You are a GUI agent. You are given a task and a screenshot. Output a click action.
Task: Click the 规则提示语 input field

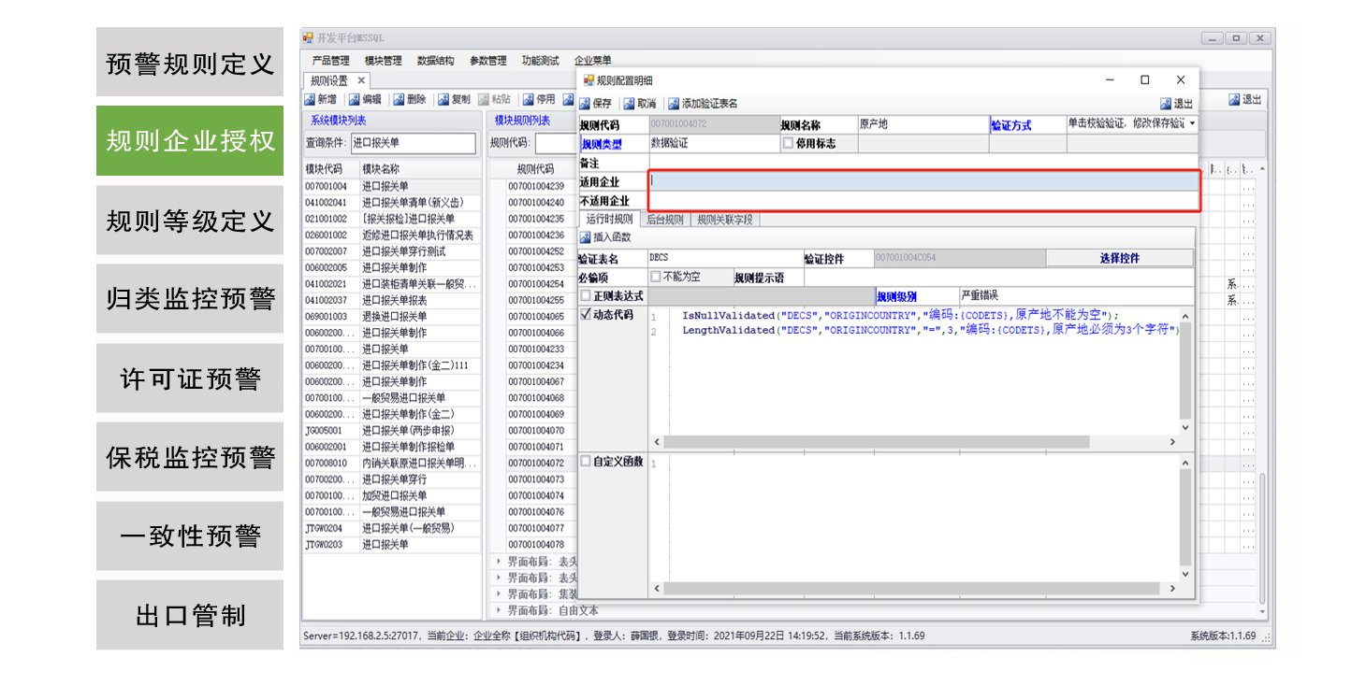998,277
